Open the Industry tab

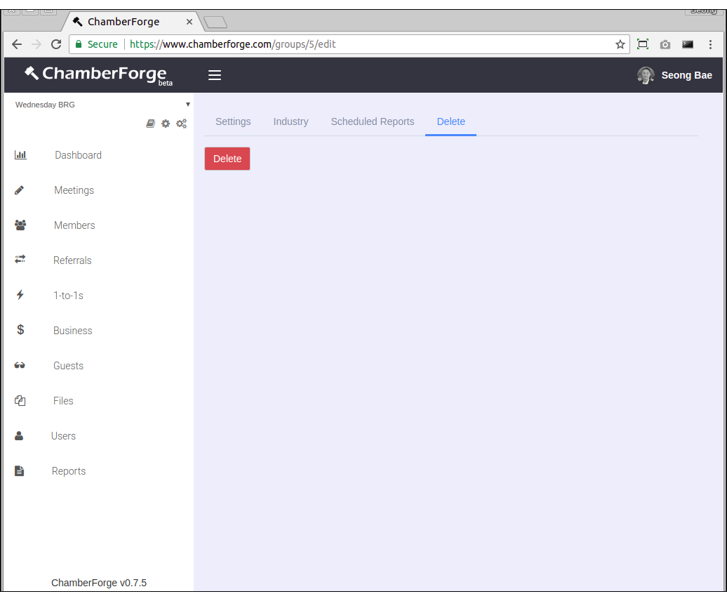(291, 121)
